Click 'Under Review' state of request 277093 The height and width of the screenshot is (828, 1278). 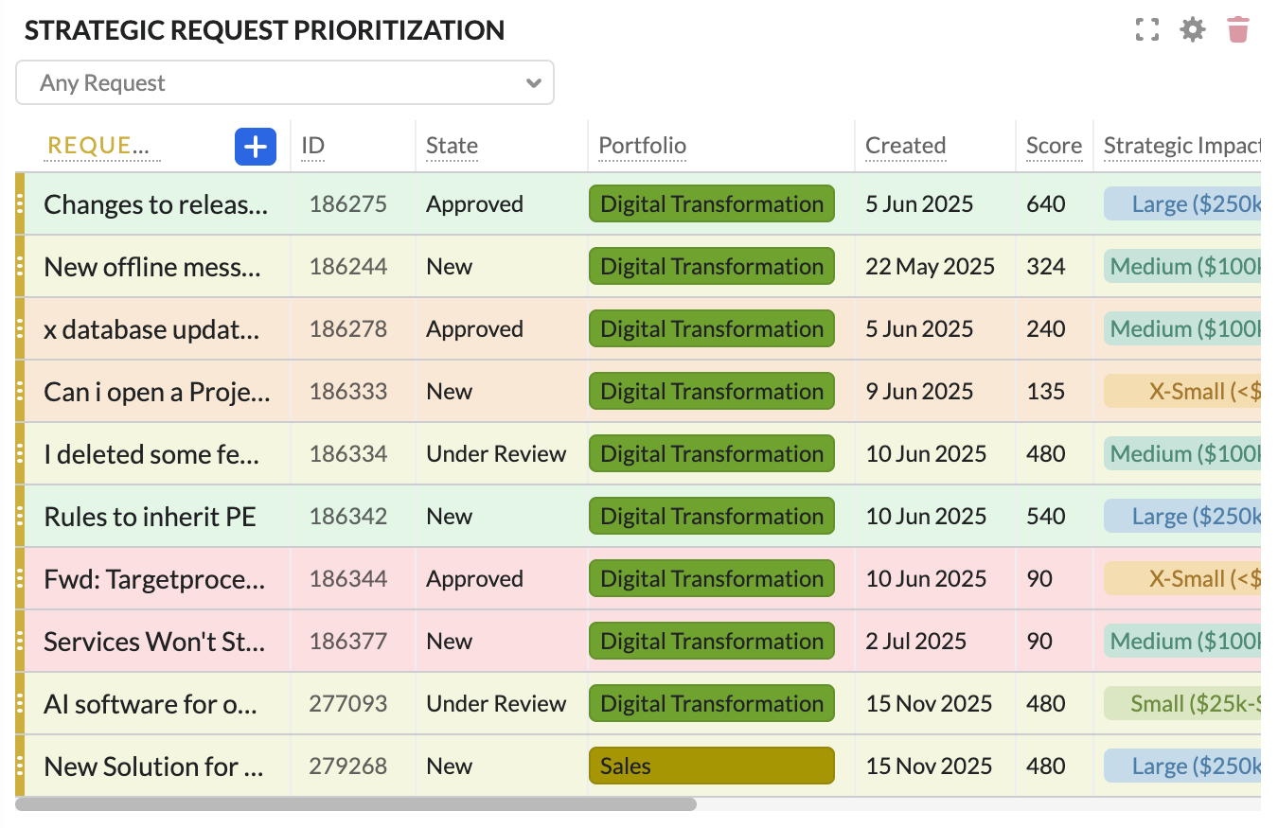pos(496,704)
